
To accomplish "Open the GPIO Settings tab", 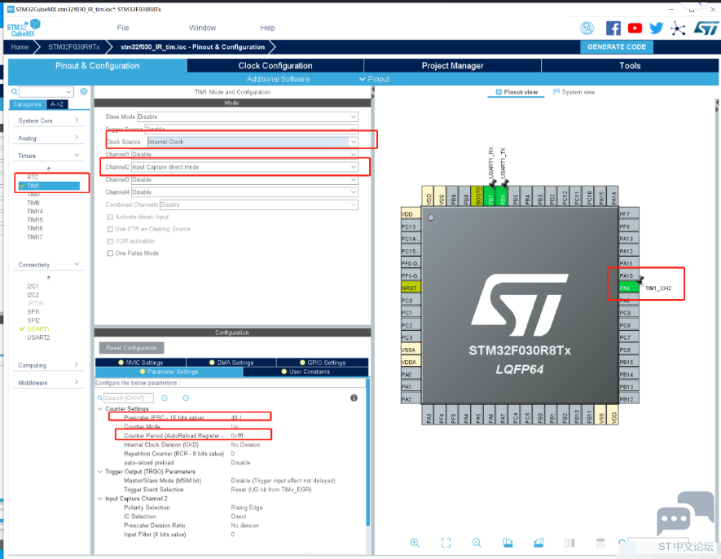I will click(323, 363).
